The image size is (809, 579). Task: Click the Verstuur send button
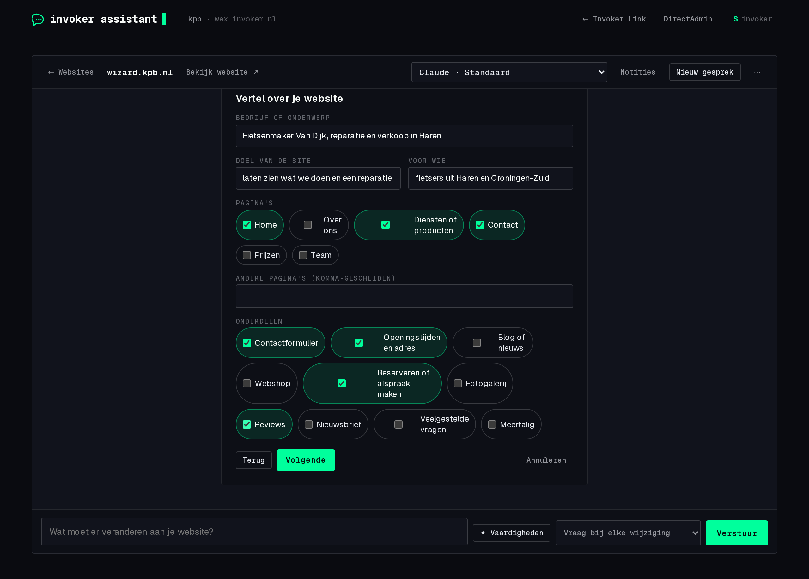(x=737, y=533)
